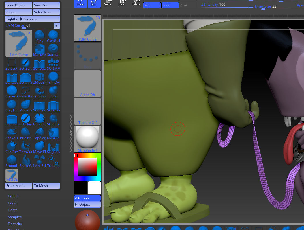Click Save As in brush palette
Image resolution: width=304 pixels, height=230 pixels.
[46, 5]
